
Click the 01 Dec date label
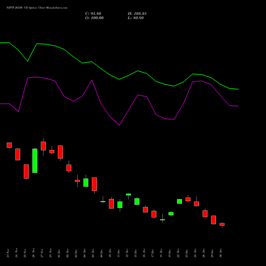click(59, 253)
